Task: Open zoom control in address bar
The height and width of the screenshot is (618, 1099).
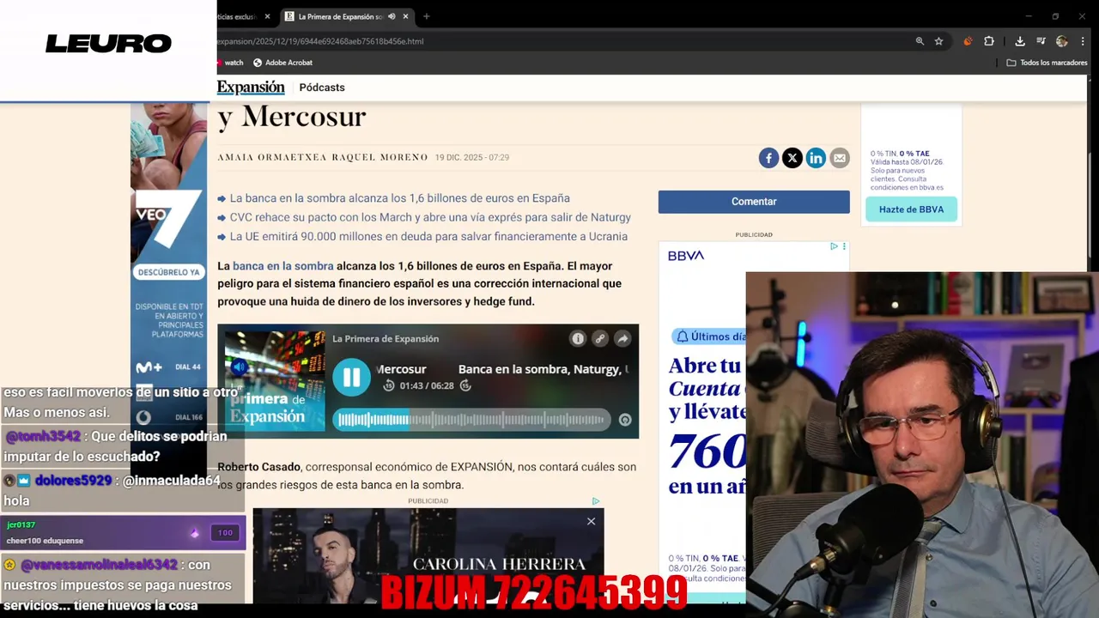Action: [x=920, y=41]
